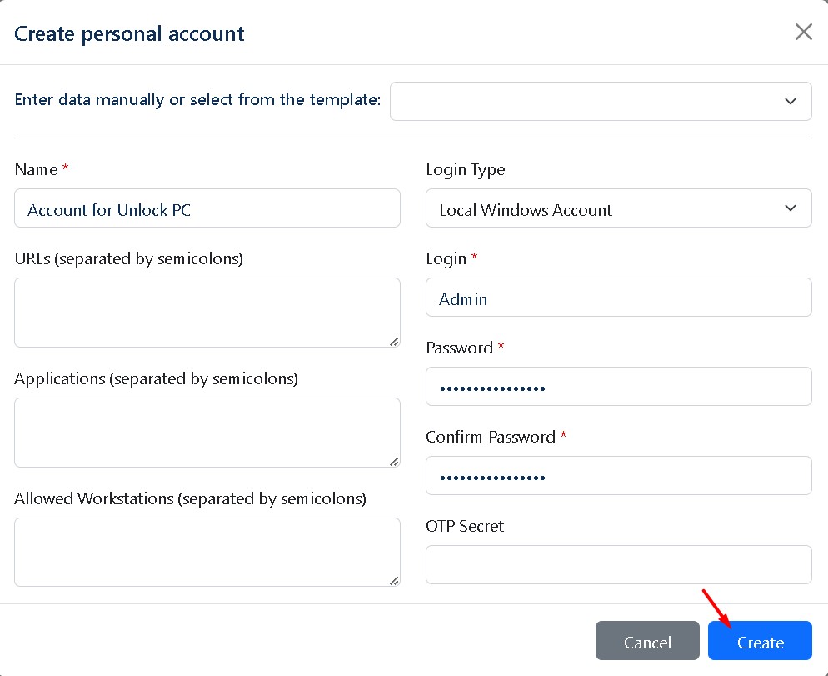Click the 'Login Type' label text
This screenshot has width=828, height=676.
[x=465, y=169]
